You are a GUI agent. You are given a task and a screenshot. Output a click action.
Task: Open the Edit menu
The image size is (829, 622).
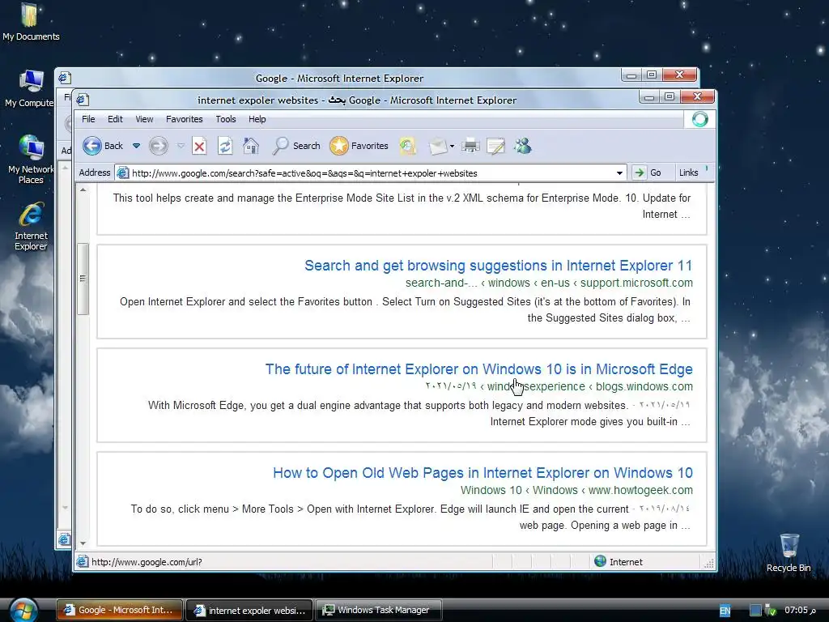tap(115, 119)
